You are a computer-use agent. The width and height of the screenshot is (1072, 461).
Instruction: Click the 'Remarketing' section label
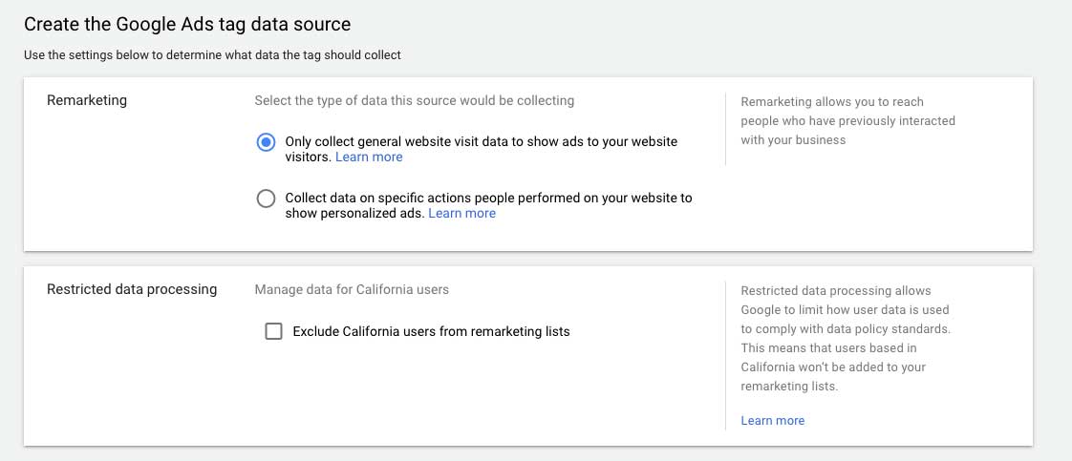click(x=87, y=100)
